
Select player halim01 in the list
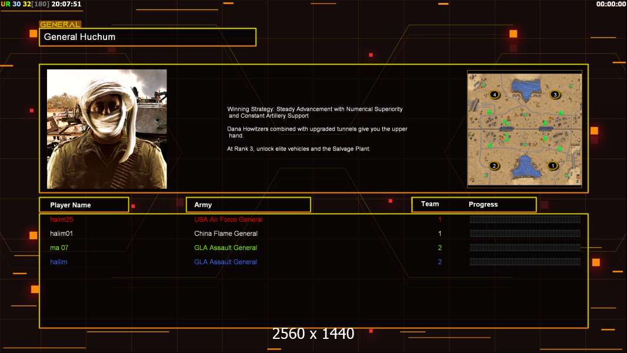[61, 234]
